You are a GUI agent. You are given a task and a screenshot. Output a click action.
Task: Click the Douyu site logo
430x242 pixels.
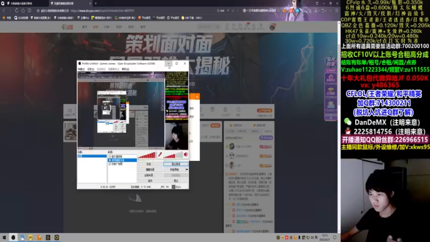click(67, 27)
